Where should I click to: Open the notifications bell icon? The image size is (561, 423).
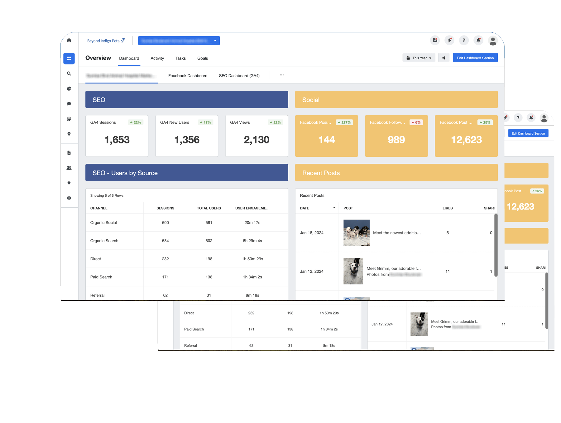click(x=478, y=40)
